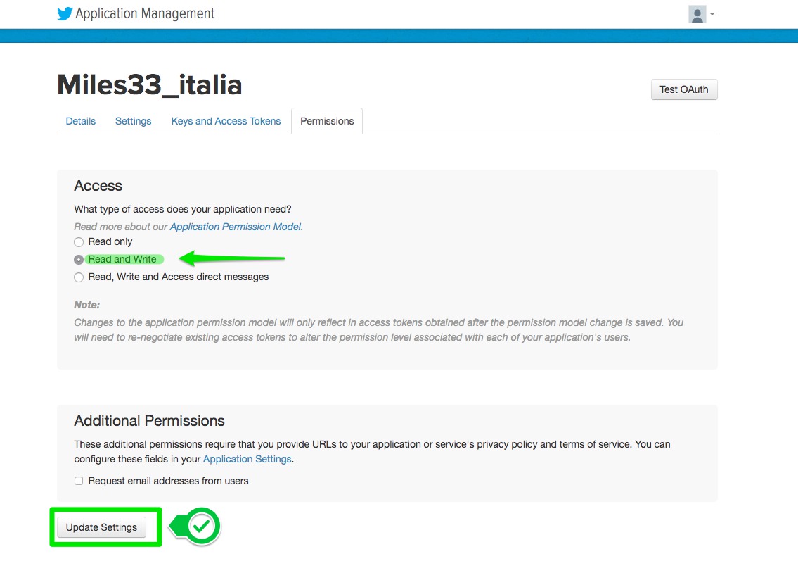Click the Update Settings button
The width and height of the screenshot is (798, 573).
[101, 527]
